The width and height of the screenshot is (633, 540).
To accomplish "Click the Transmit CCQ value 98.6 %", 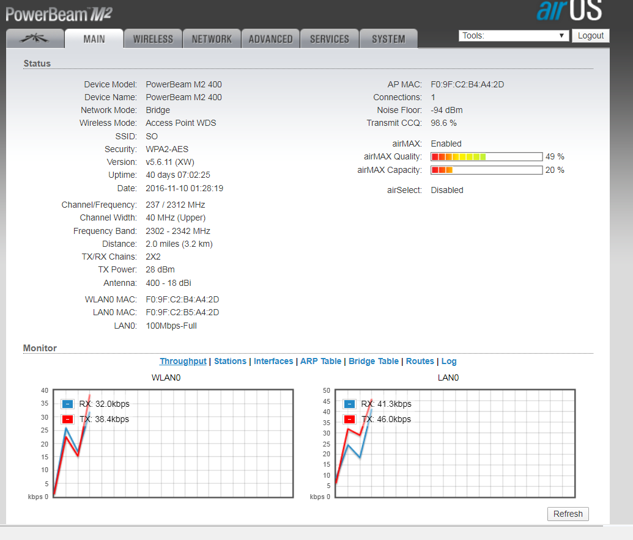I will pyautogui.click(x=443, y=123).
